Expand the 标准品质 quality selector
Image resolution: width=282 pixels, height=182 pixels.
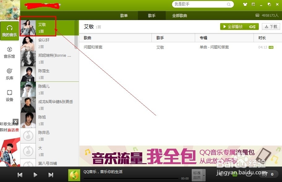tap(198, 175)
